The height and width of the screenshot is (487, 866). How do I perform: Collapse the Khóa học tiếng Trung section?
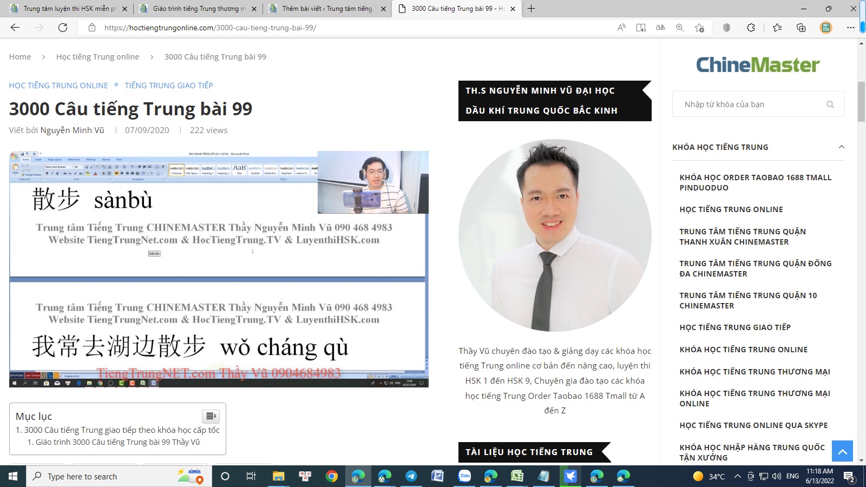pos(841,147)
